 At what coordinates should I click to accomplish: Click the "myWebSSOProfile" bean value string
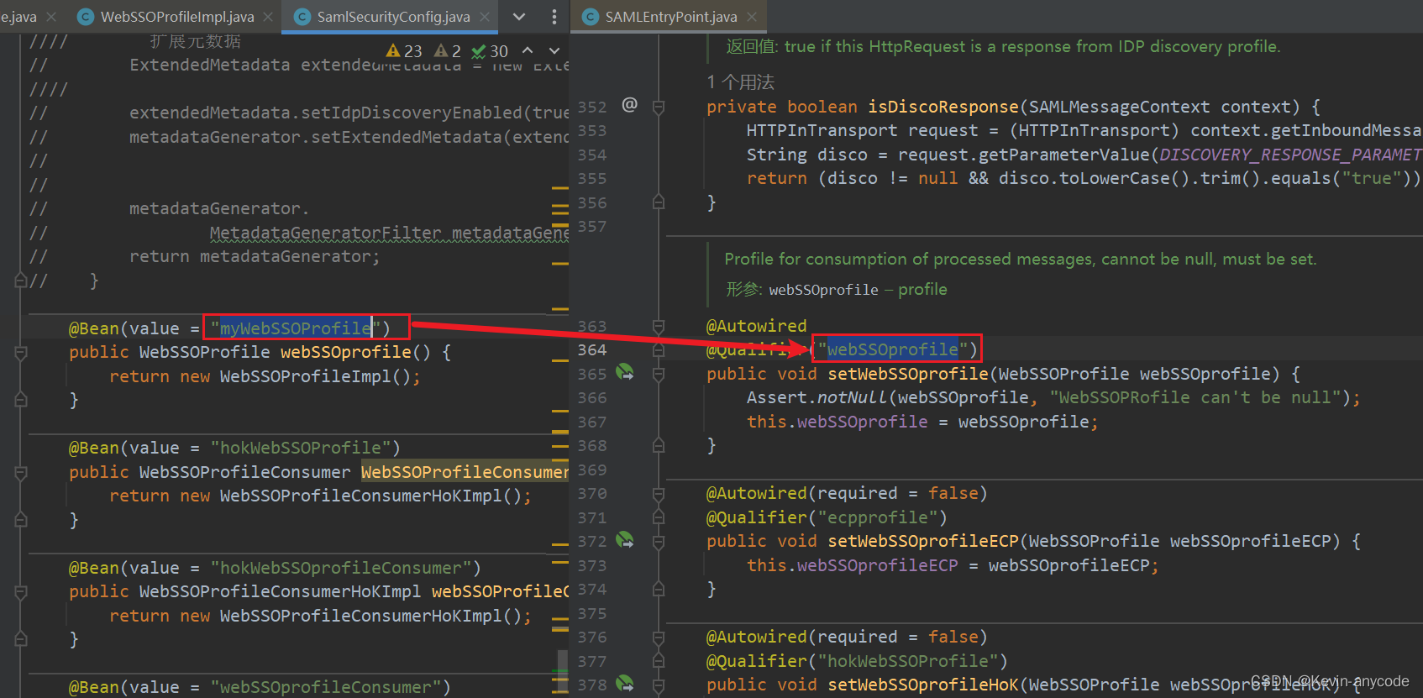tap(296, 328)
